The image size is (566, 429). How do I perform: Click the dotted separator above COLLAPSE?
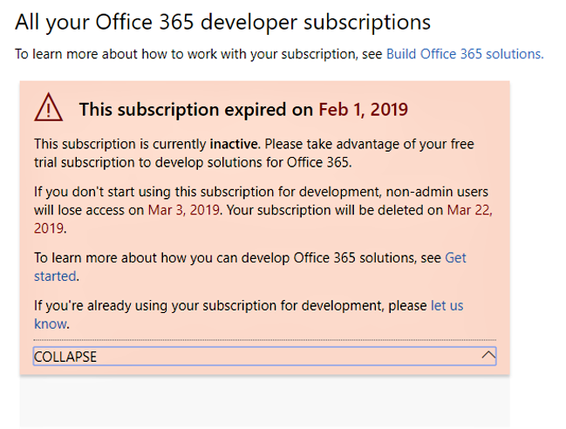pyautogui.click(x=264, y=340)
